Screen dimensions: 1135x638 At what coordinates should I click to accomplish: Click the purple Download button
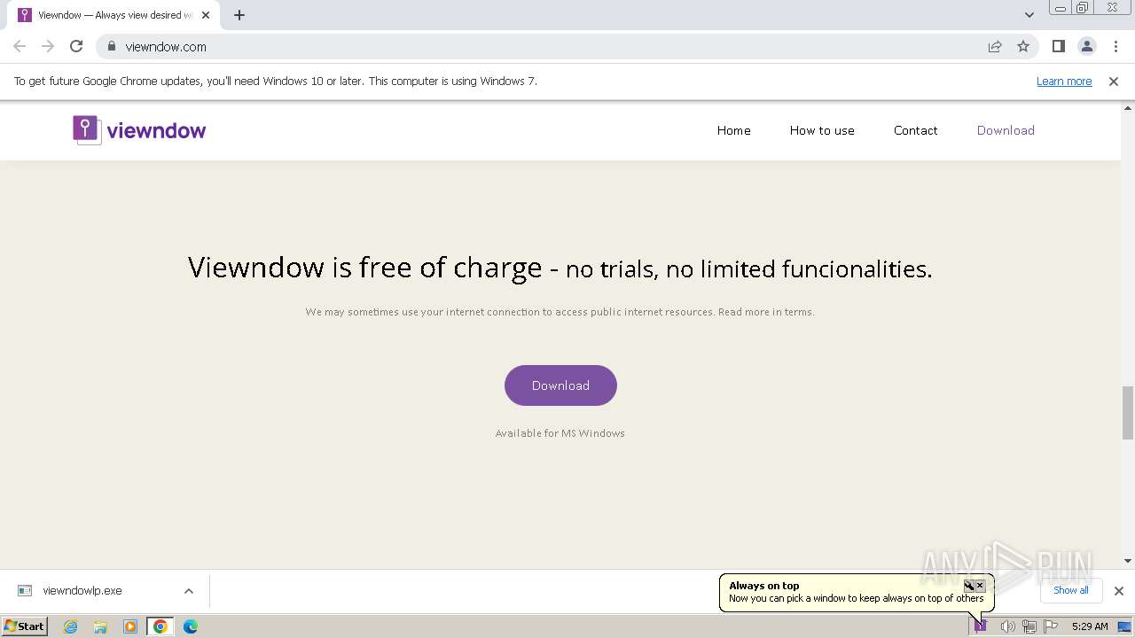click(x=560, y=385)
